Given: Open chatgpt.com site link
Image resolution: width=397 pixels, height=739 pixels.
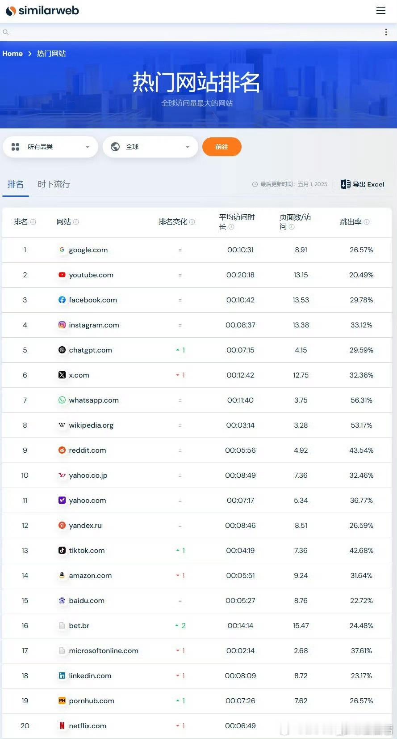Looking at the screenshot, I should (x=91, y=350).
